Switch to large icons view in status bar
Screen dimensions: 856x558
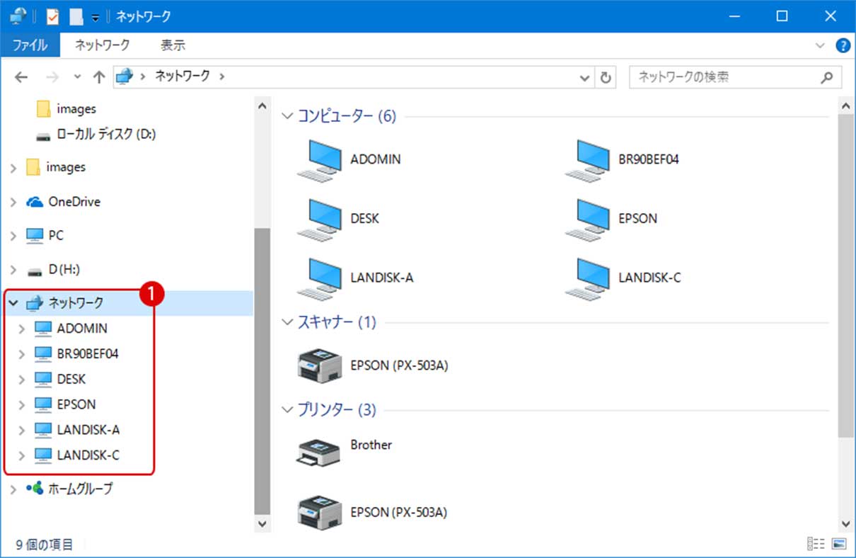click(x=840, y=544)
